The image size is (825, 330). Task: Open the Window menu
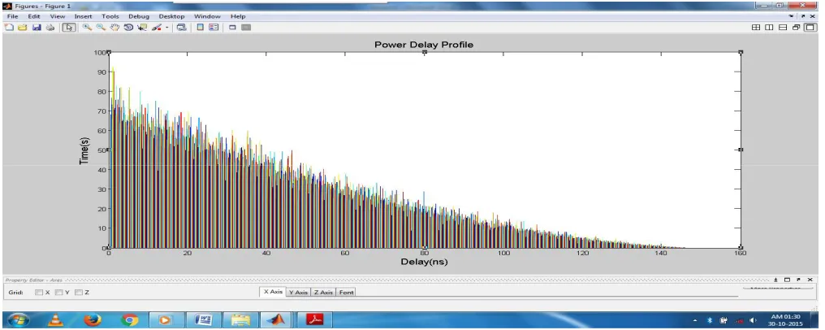(x=207, y=16)
